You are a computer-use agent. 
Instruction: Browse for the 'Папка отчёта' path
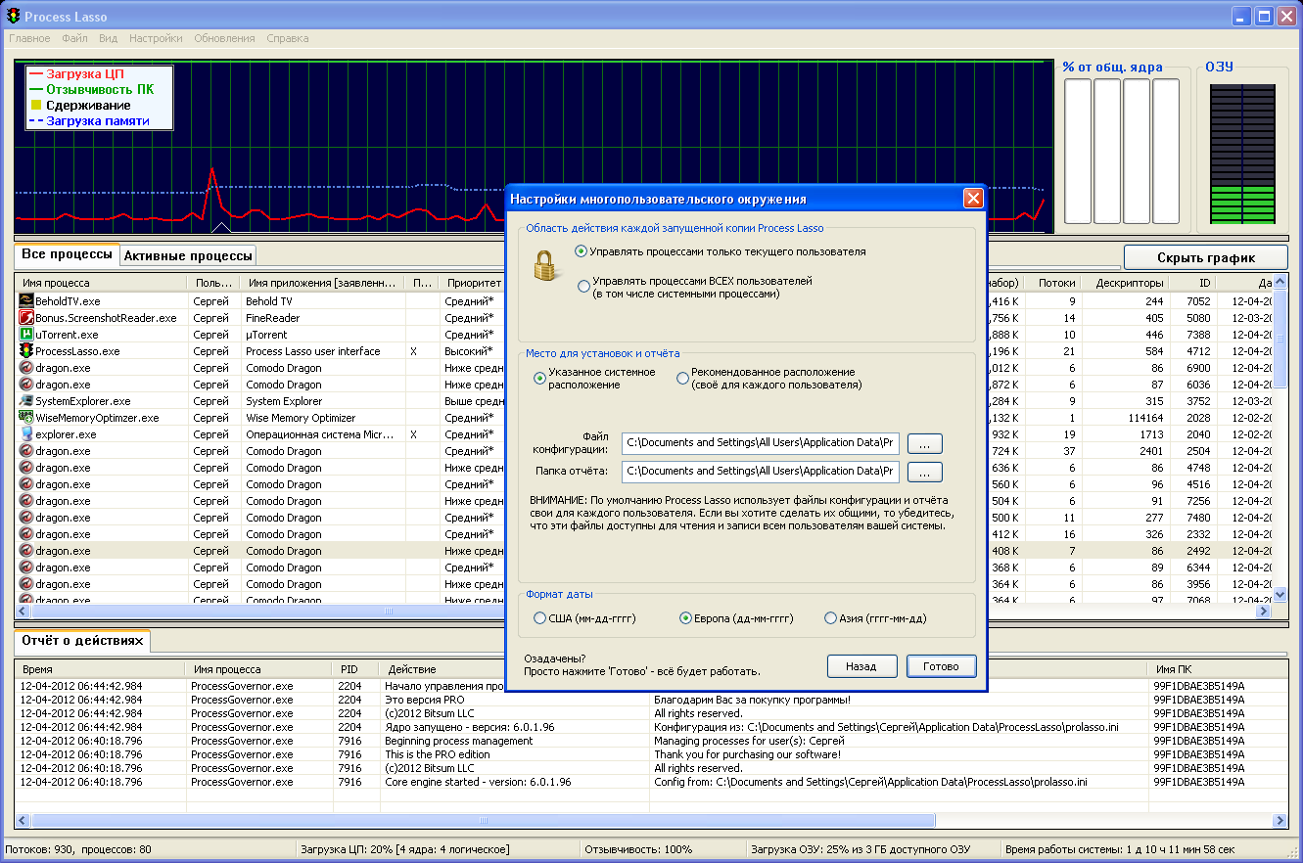click(x=925, y=472)
